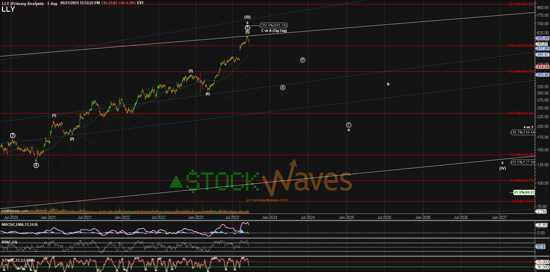
Task: Click the 375.45 price axis tag
Action: 543,75
